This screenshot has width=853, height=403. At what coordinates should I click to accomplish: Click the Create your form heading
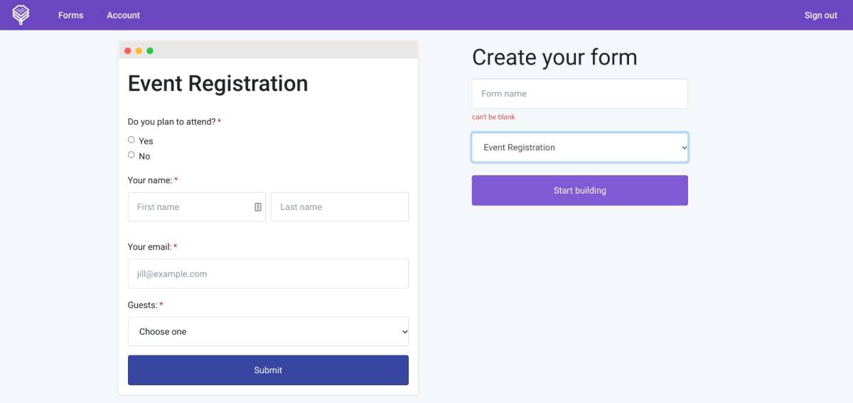point(554,57)
